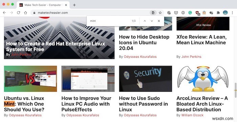This screenshot has height=122, width=237.
Task: Click the '1/3' match counter
Action: pos(134,21)
